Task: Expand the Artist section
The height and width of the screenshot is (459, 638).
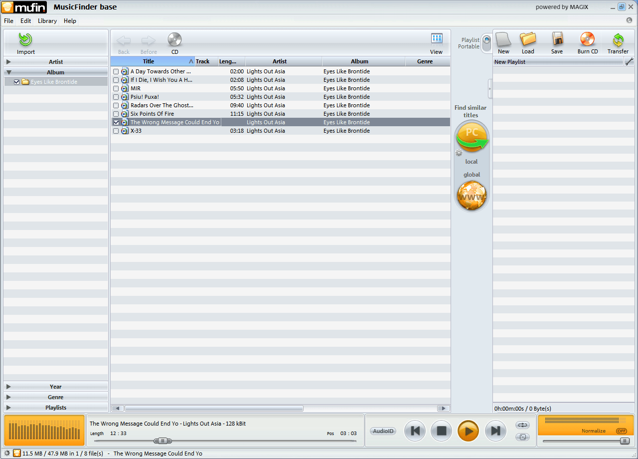Action: tap(56, 62)
